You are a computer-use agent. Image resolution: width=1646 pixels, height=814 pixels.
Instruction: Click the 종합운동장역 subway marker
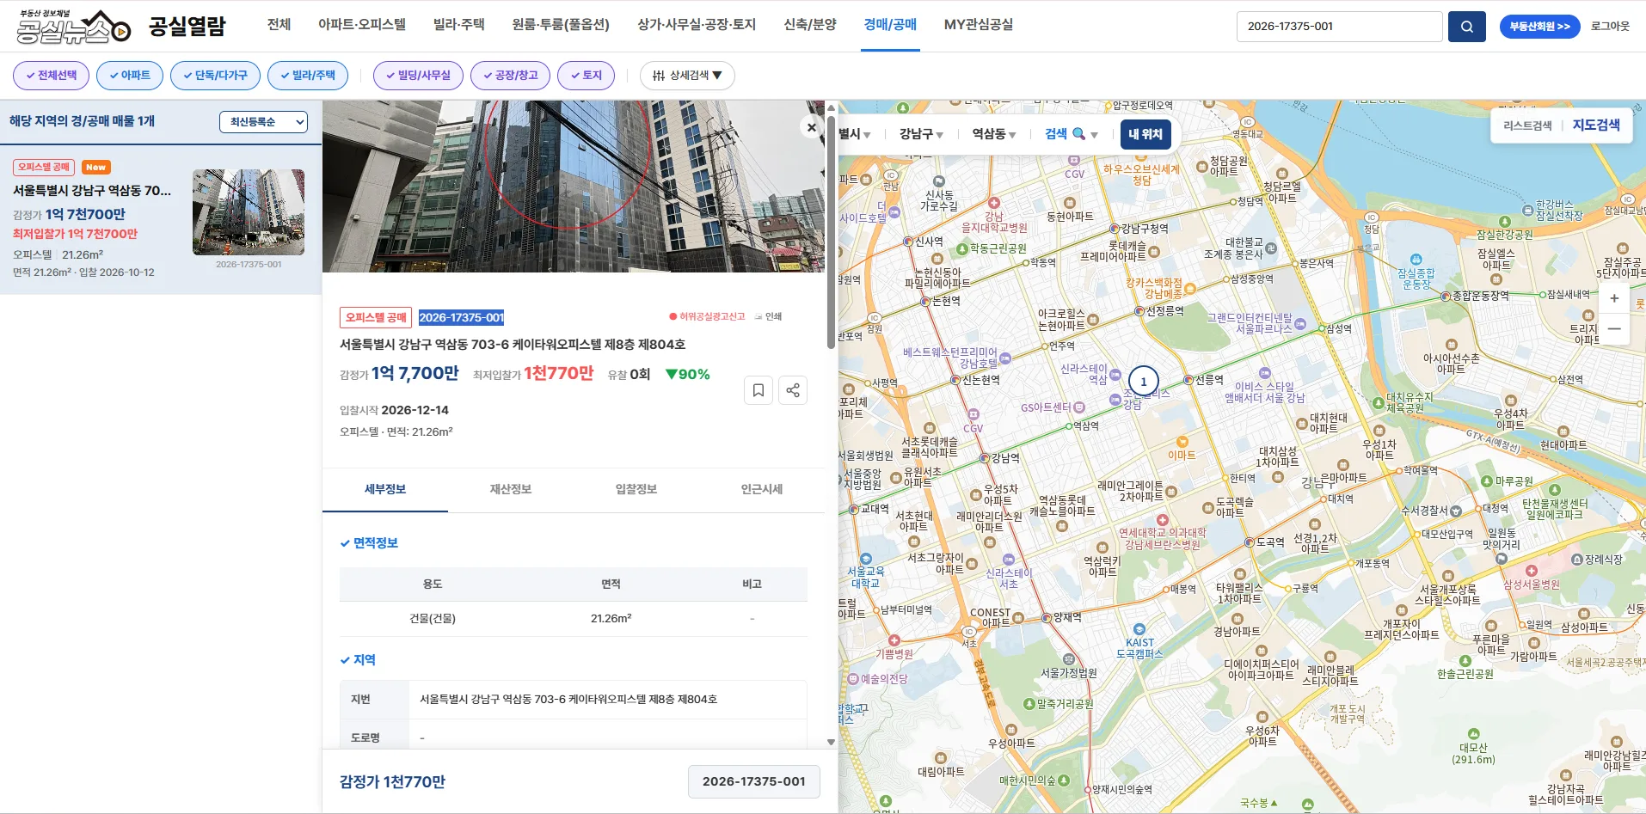point(1446,296)
